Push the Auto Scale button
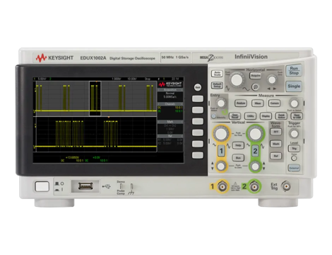The height and width of the screenshot is (255, 332). pos(217,74)
